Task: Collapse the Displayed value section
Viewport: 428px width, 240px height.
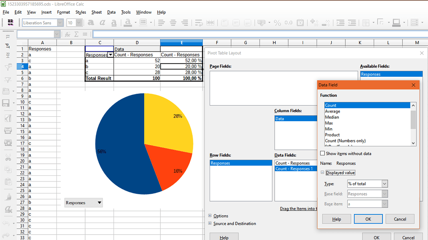Action: coord(323,172)
